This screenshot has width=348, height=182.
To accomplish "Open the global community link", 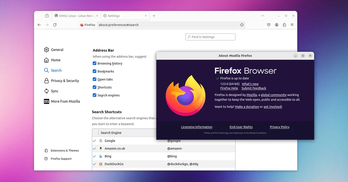I will pos(274,95).
